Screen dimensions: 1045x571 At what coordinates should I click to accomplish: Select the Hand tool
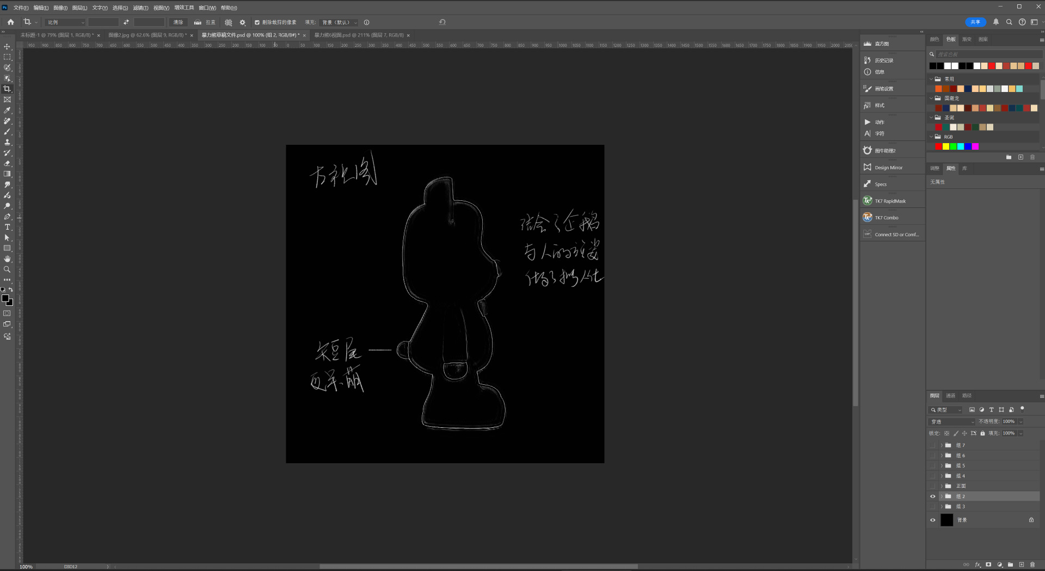7,259
